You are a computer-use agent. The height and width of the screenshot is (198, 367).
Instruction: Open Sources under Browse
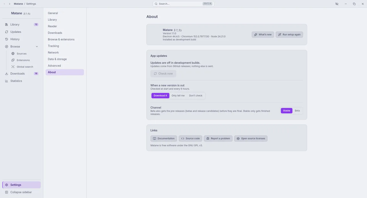click(x=25, y=54)
